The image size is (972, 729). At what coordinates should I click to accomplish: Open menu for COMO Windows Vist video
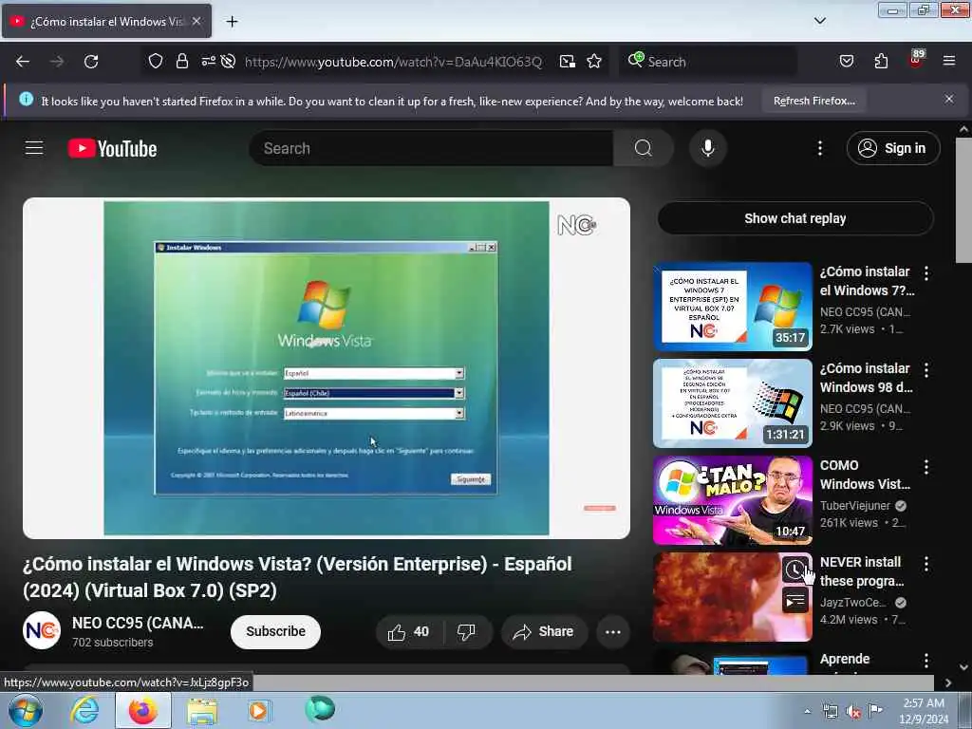pos(926,466)
